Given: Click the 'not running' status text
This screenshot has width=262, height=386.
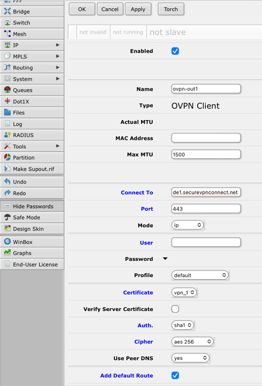Looking at the screenshot, I should tap(128, 32).
